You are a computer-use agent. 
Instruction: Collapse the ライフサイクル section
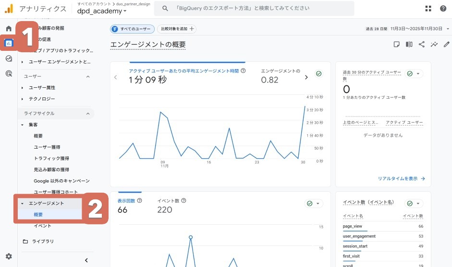(x=88, y=114)
